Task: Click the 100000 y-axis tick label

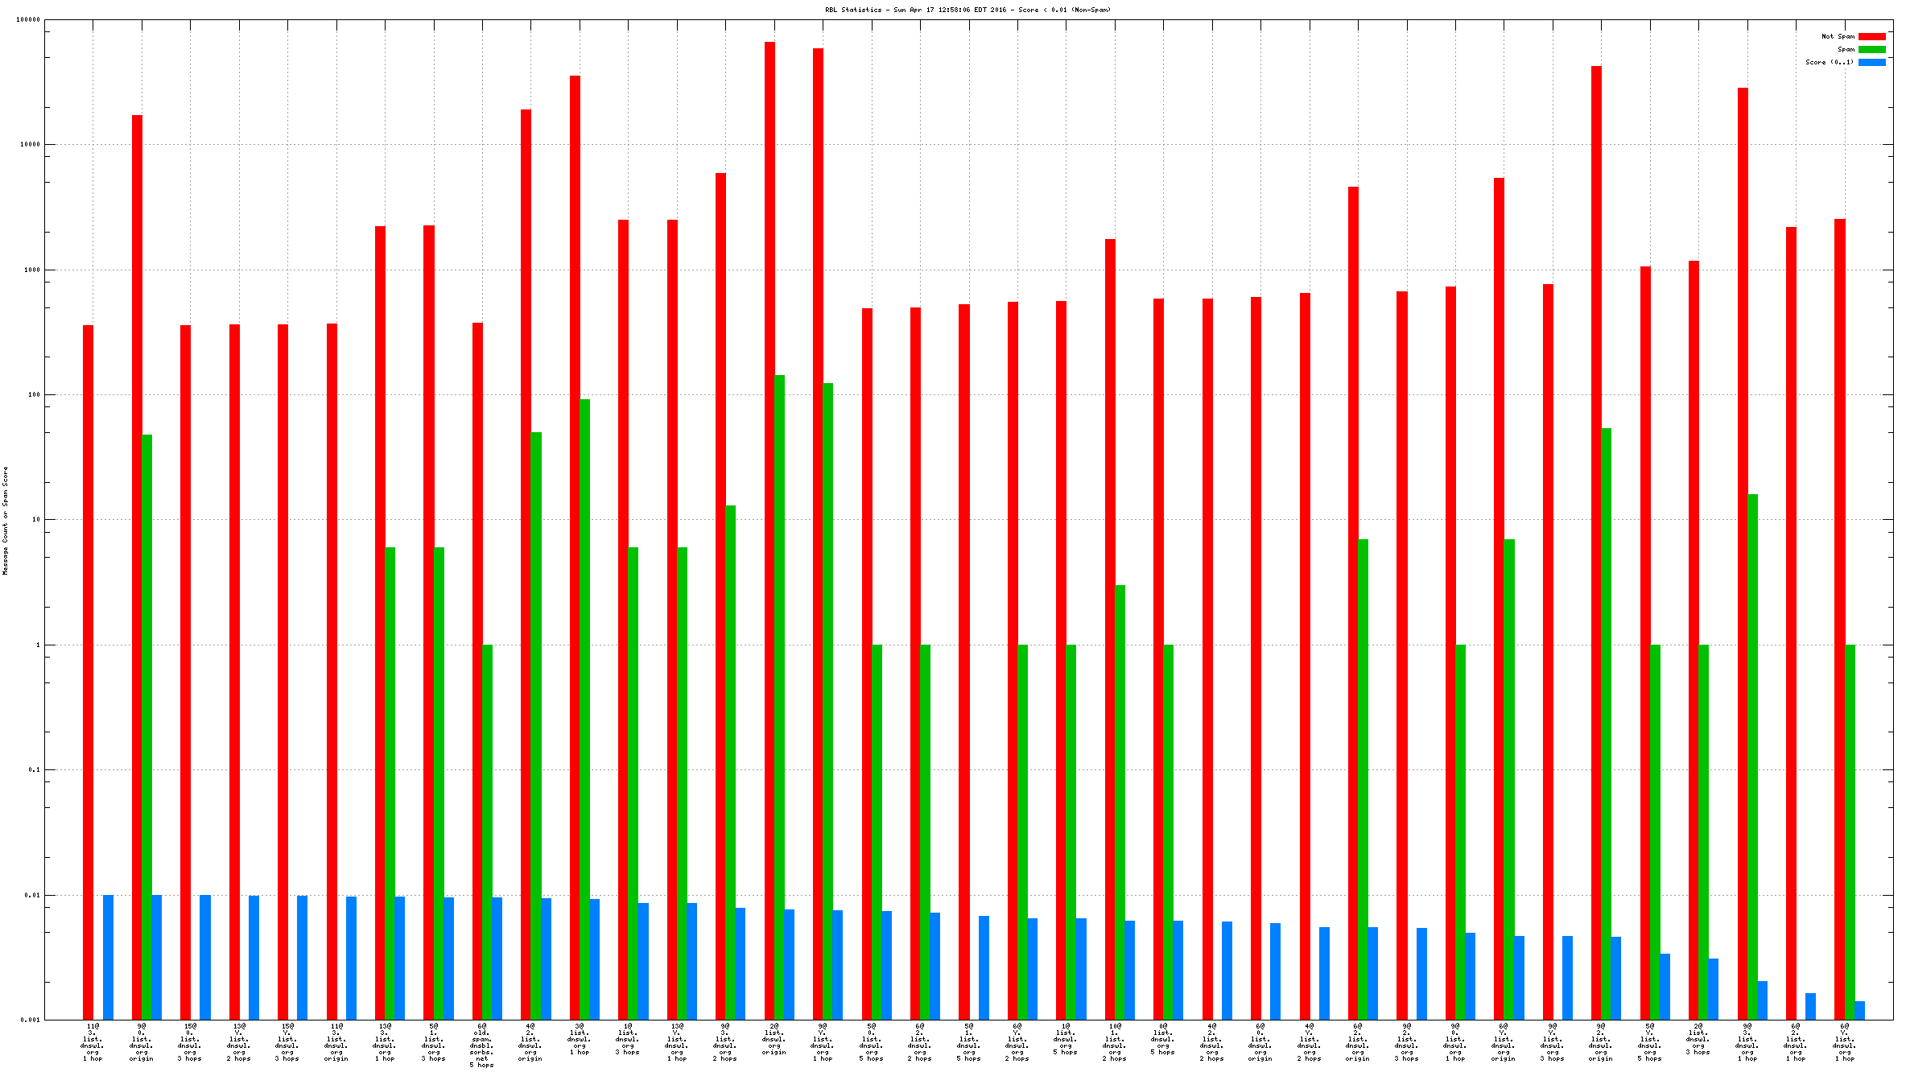Action: coord(28,19)
